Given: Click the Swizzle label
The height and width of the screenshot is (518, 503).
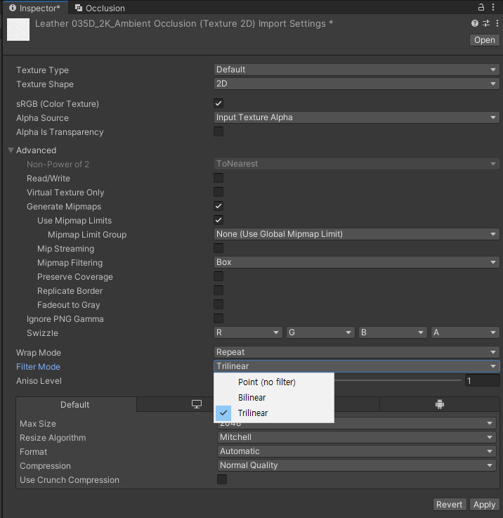Looking at the screenshot, I should [x=42, y=333].
